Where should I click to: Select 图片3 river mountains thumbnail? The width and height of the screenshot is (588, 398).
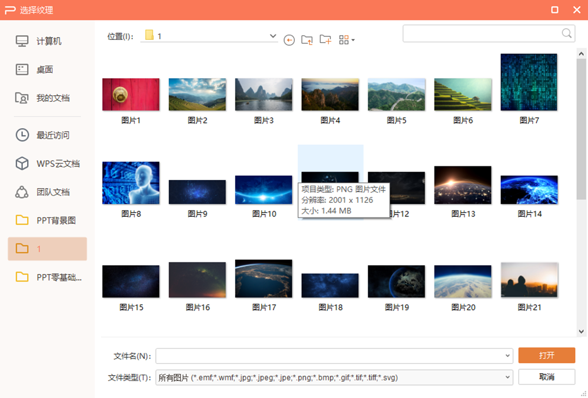click(263, 95)
